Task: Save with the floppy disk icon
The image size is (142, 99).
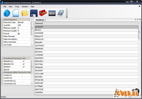Action: pos(34,13)
